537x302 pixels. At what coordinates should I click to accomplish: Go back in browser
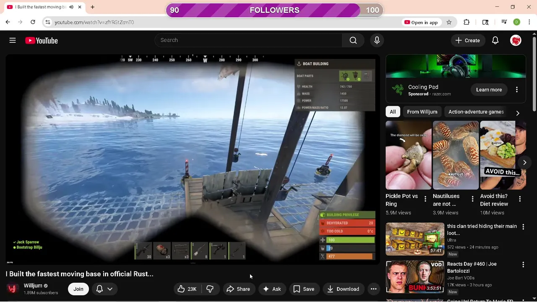pyautogui.click(x=8, y=22)
